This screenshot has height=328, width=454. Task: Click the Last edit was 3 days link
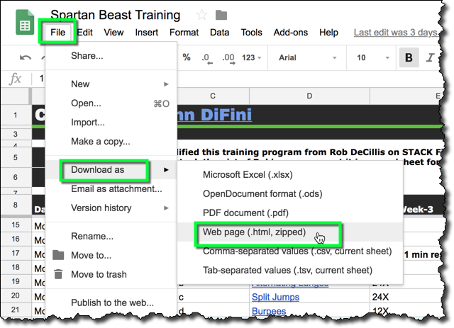pos(396,33)
